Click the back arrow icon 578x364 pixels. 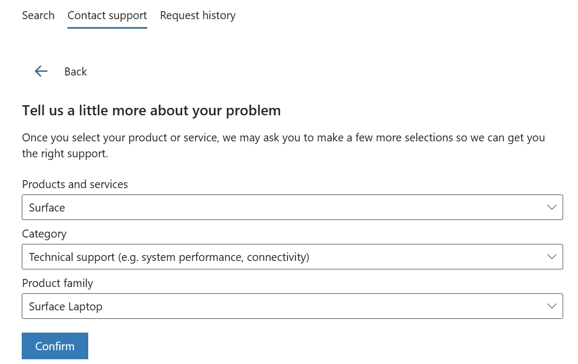coord(41,71)
